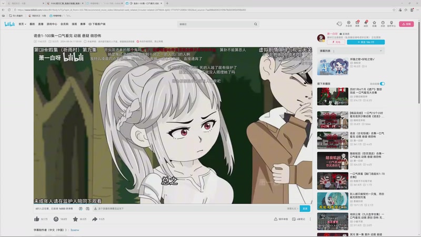
Task: Open the 漫画 manga menu item
Action: pos(74,24)
